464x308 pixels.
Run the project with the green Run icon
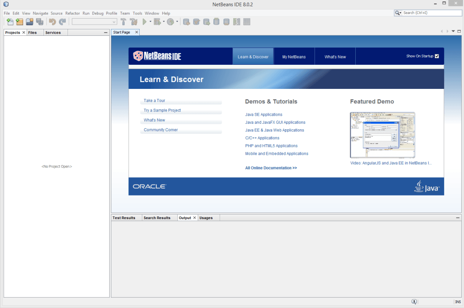tap(145, 21)
